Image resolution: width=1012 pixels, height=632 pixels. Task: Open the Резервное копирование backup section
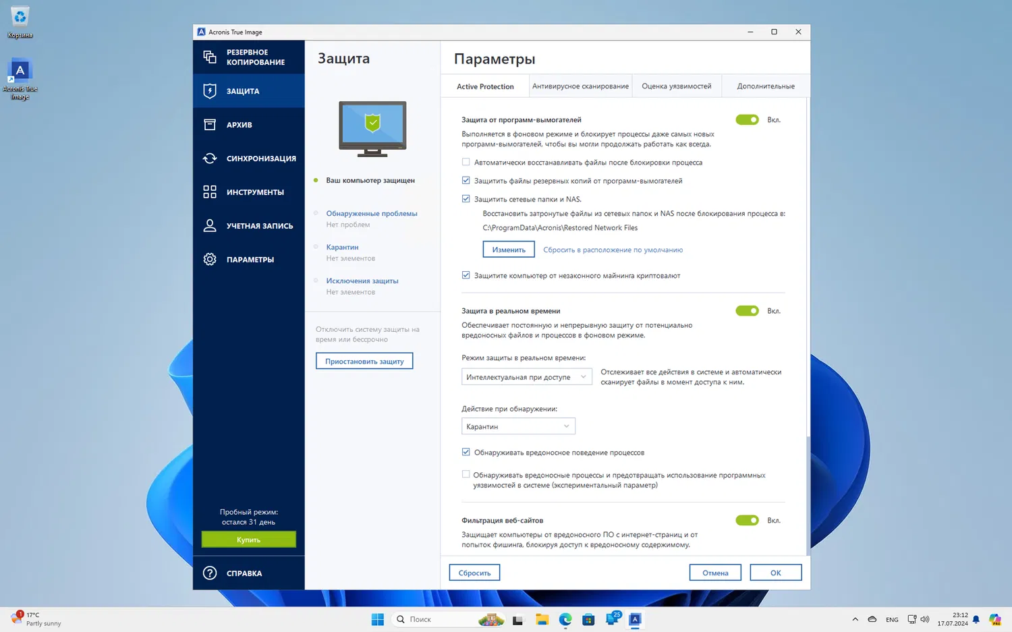(248, 57)
